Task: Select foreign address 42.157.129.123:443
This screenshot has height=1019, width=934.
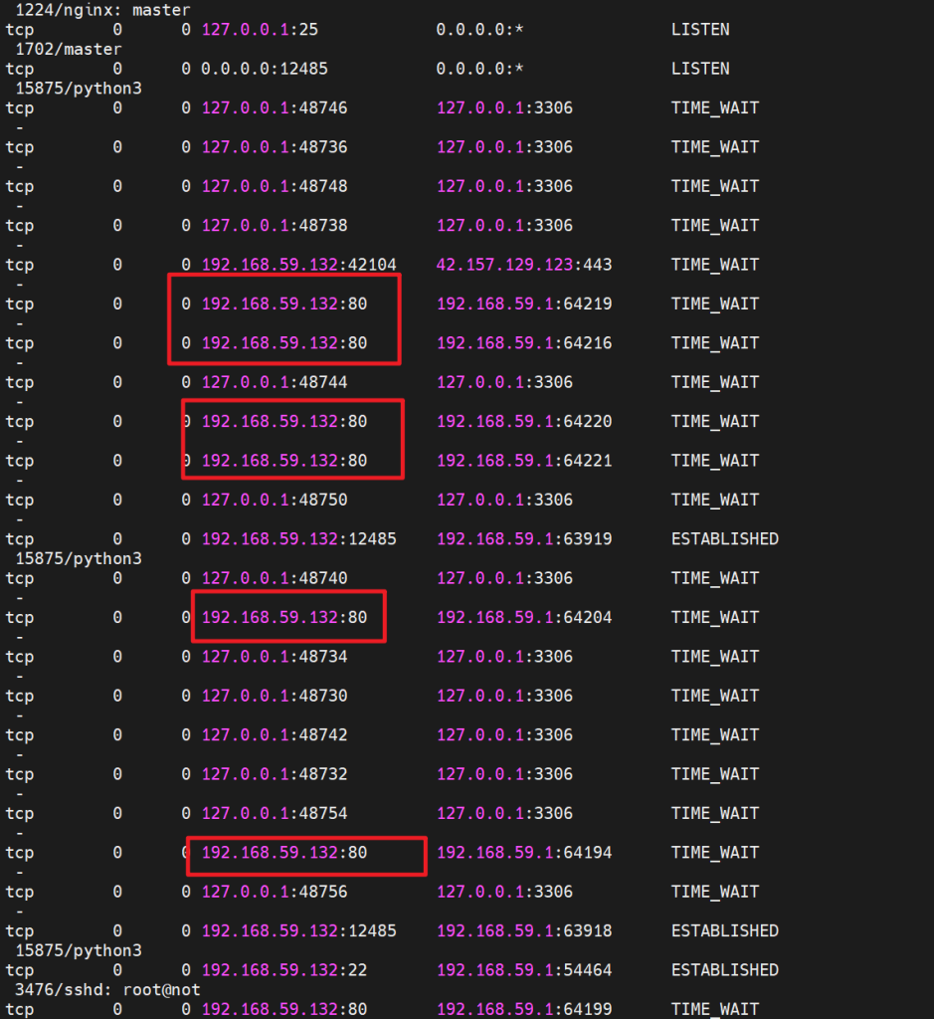Action: click(x=524, y=265)
